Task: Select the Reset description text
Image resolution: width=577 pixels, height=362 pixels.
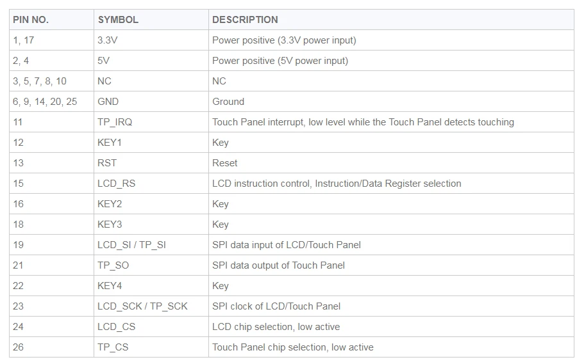Action: 225,163
